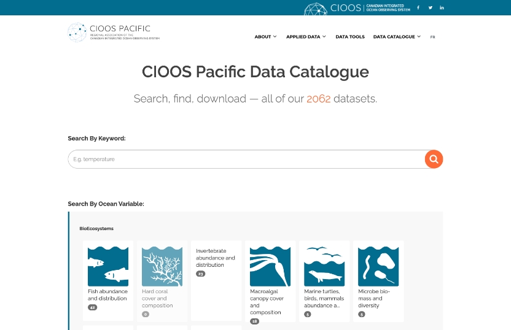Open the CIOOS Twitter icon
The image size is (511, 330).
430,7
